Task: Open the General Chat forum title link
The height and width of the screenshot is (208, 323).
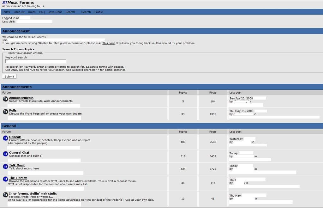Action: [x=19, y=153]
